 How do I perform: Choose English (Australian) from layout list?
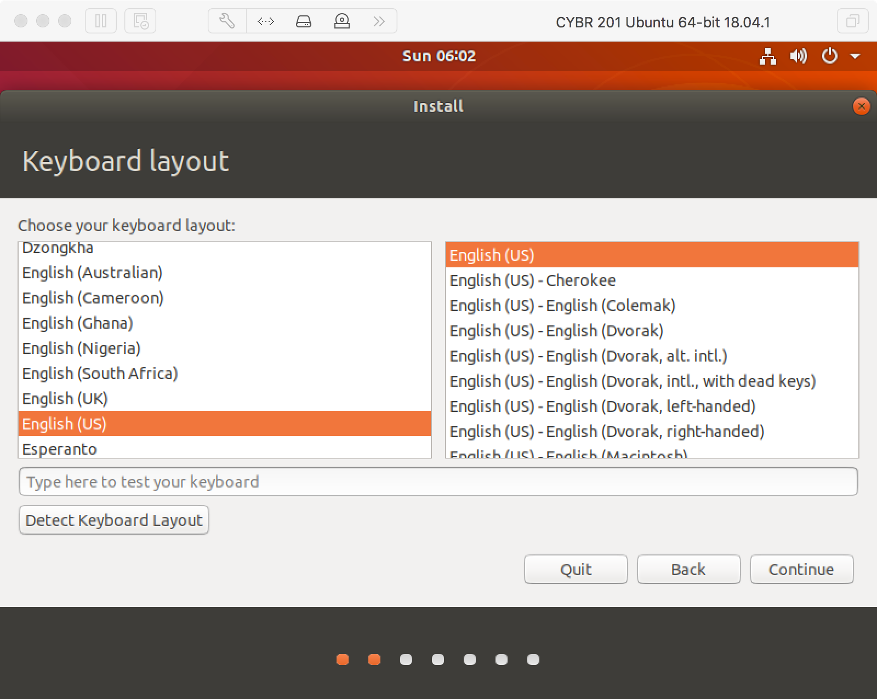tap(93, 273)
